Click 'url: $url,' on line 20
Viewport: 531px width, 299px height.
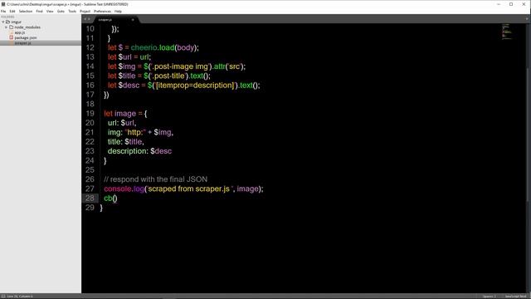tap(122, 123)
